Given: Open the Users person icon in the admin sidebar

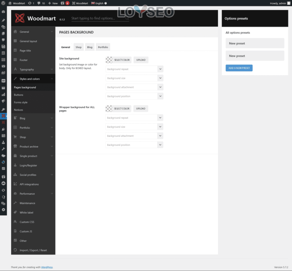Looking at the screenshot, I should [x=3, y=142].
